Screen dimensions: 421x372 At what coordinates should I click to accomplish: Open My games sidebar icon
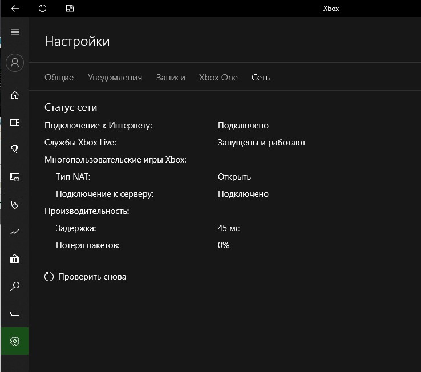pyautogui.click(x=15, y=123)
